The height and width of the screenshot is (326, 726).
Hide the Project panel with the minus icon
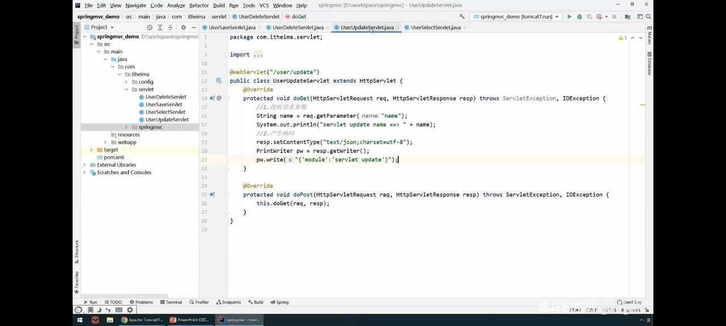click(x=193, y=27)
